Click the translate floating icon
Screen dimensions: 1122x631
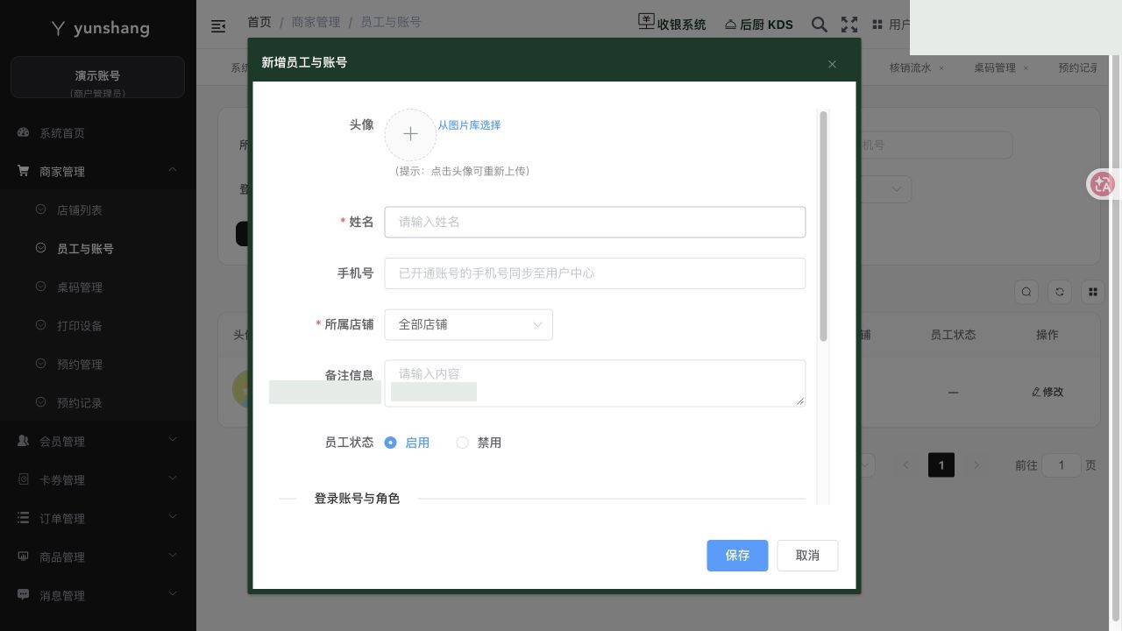point(1102,184)
